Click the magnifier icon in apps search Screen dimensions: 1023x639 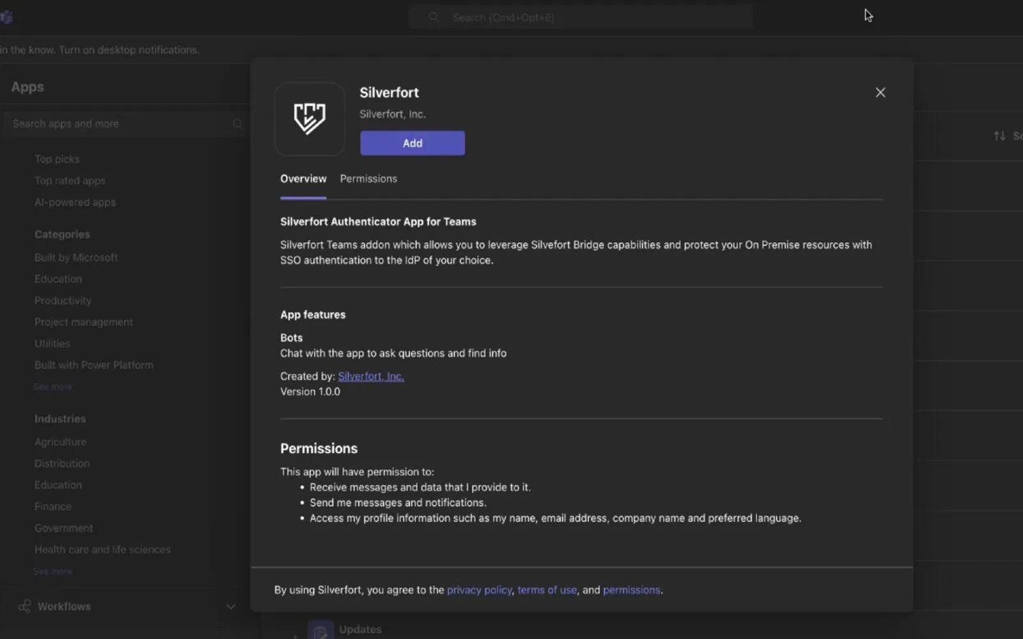point(238,124)
